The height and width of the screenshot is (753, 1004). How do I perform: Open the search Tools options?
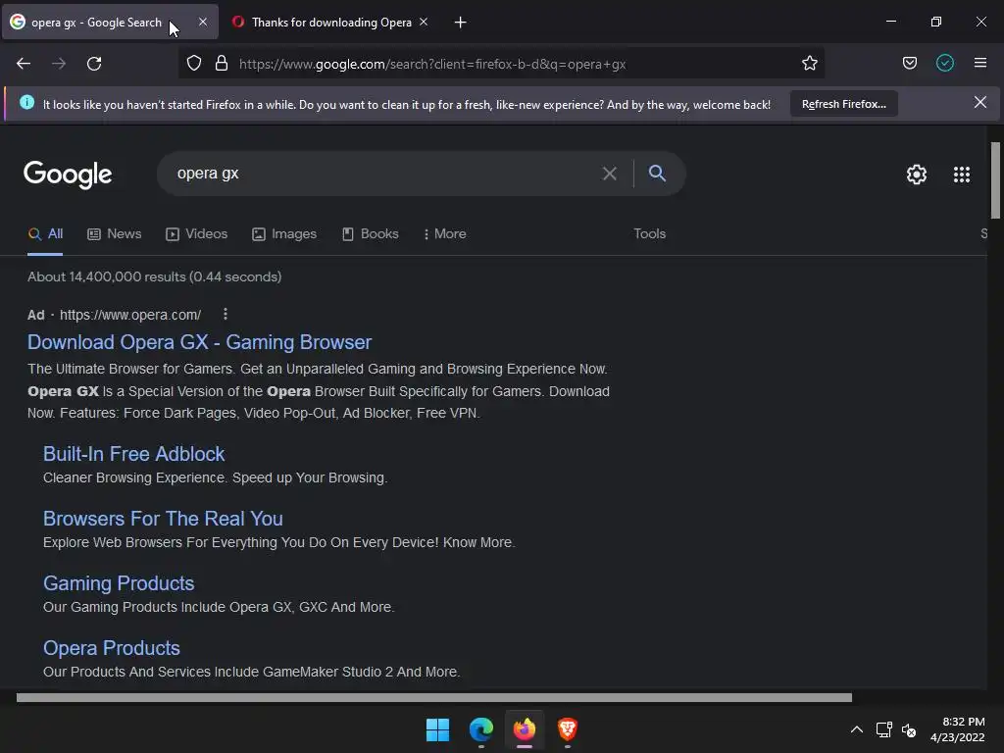tap(650, 234)
